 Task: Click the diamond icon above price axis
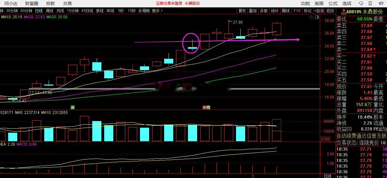311,17
